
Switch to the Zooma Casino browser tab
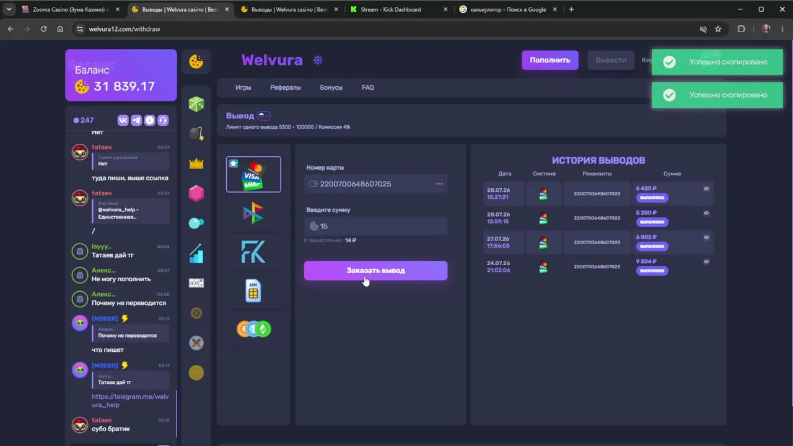69,9
